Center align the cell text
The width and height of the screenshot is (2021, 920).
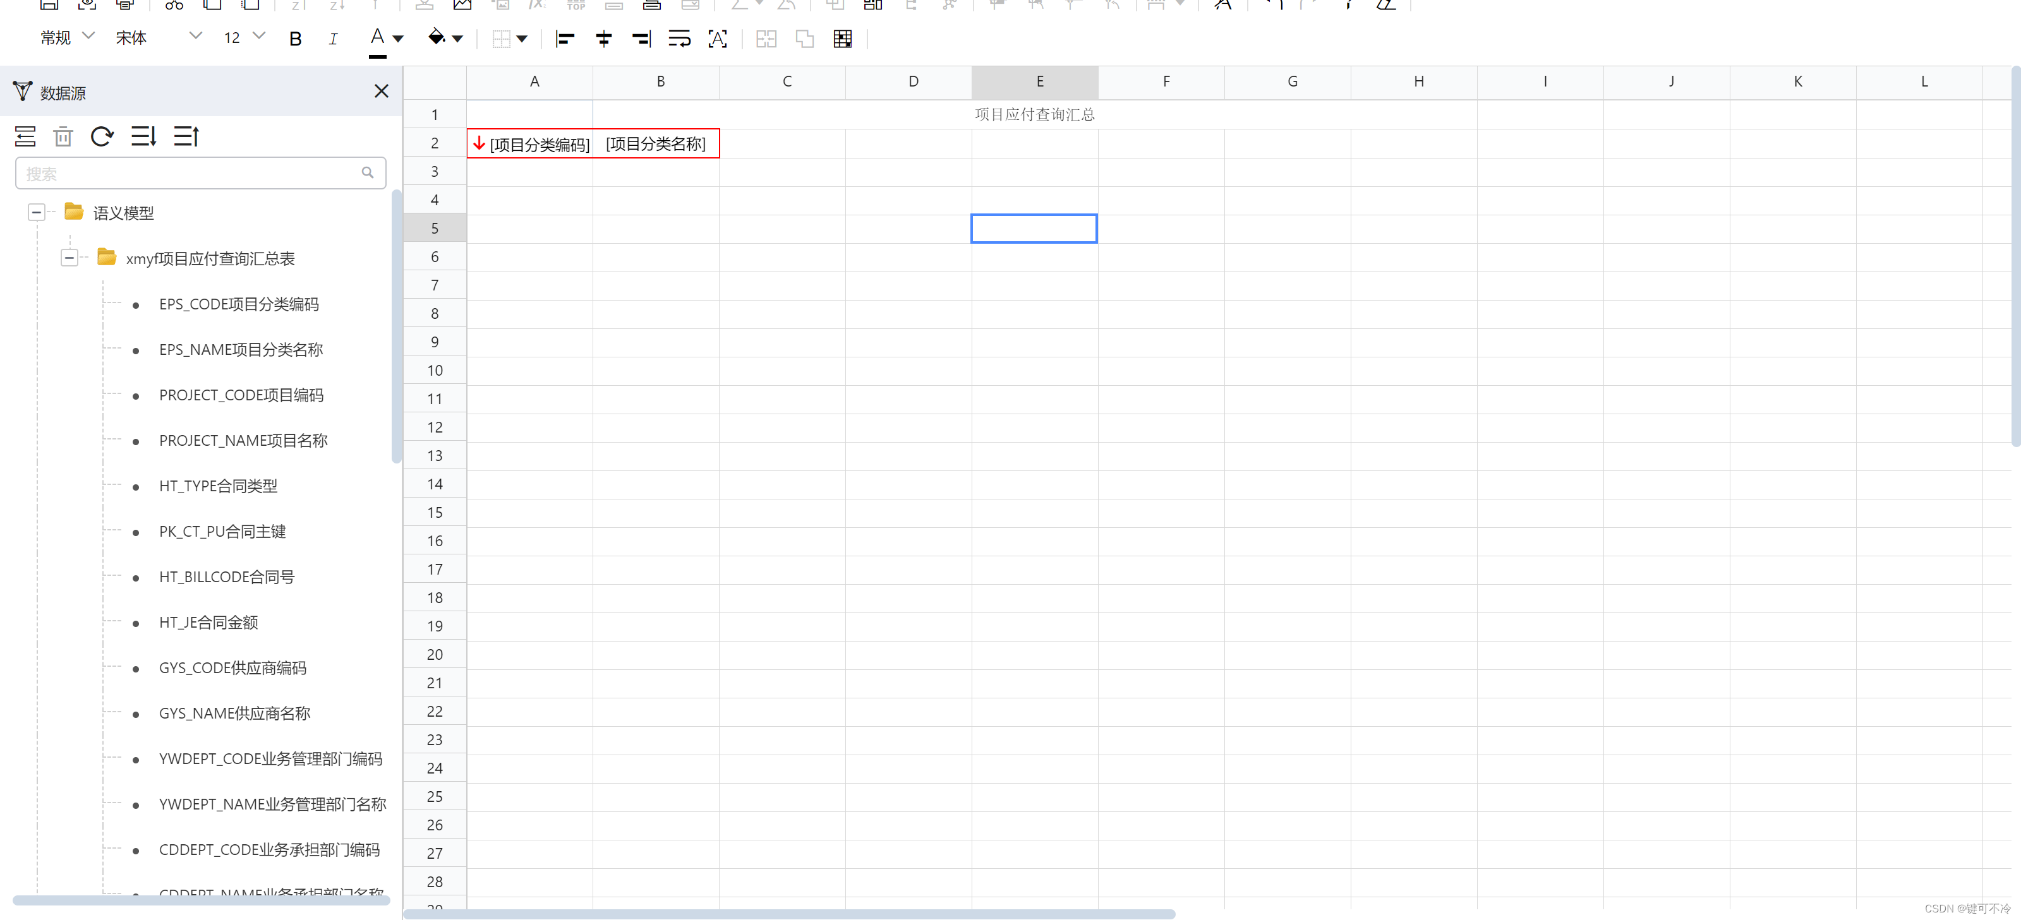pos(603,39)
